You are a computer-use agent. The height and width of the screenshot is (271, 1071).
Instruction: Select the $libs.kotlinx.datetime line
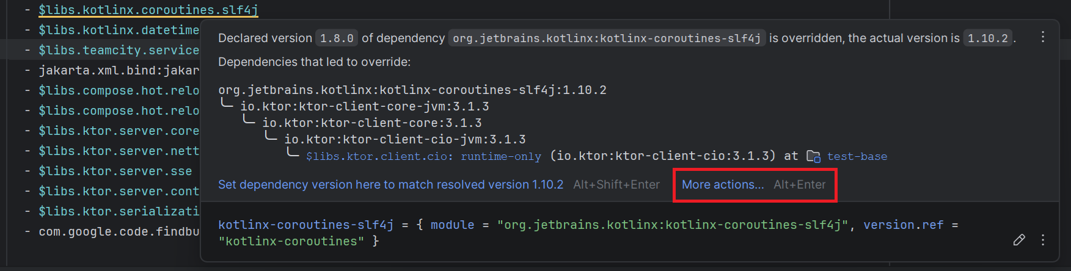(119, 30)
